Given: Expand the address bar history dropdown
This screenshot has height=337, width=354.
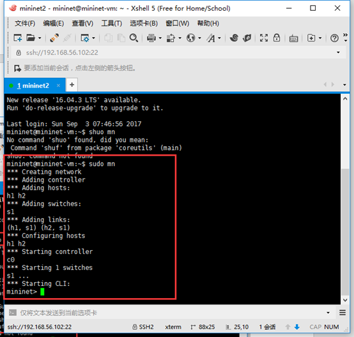Looking at the screenshot, I should (x=338, y=52).
